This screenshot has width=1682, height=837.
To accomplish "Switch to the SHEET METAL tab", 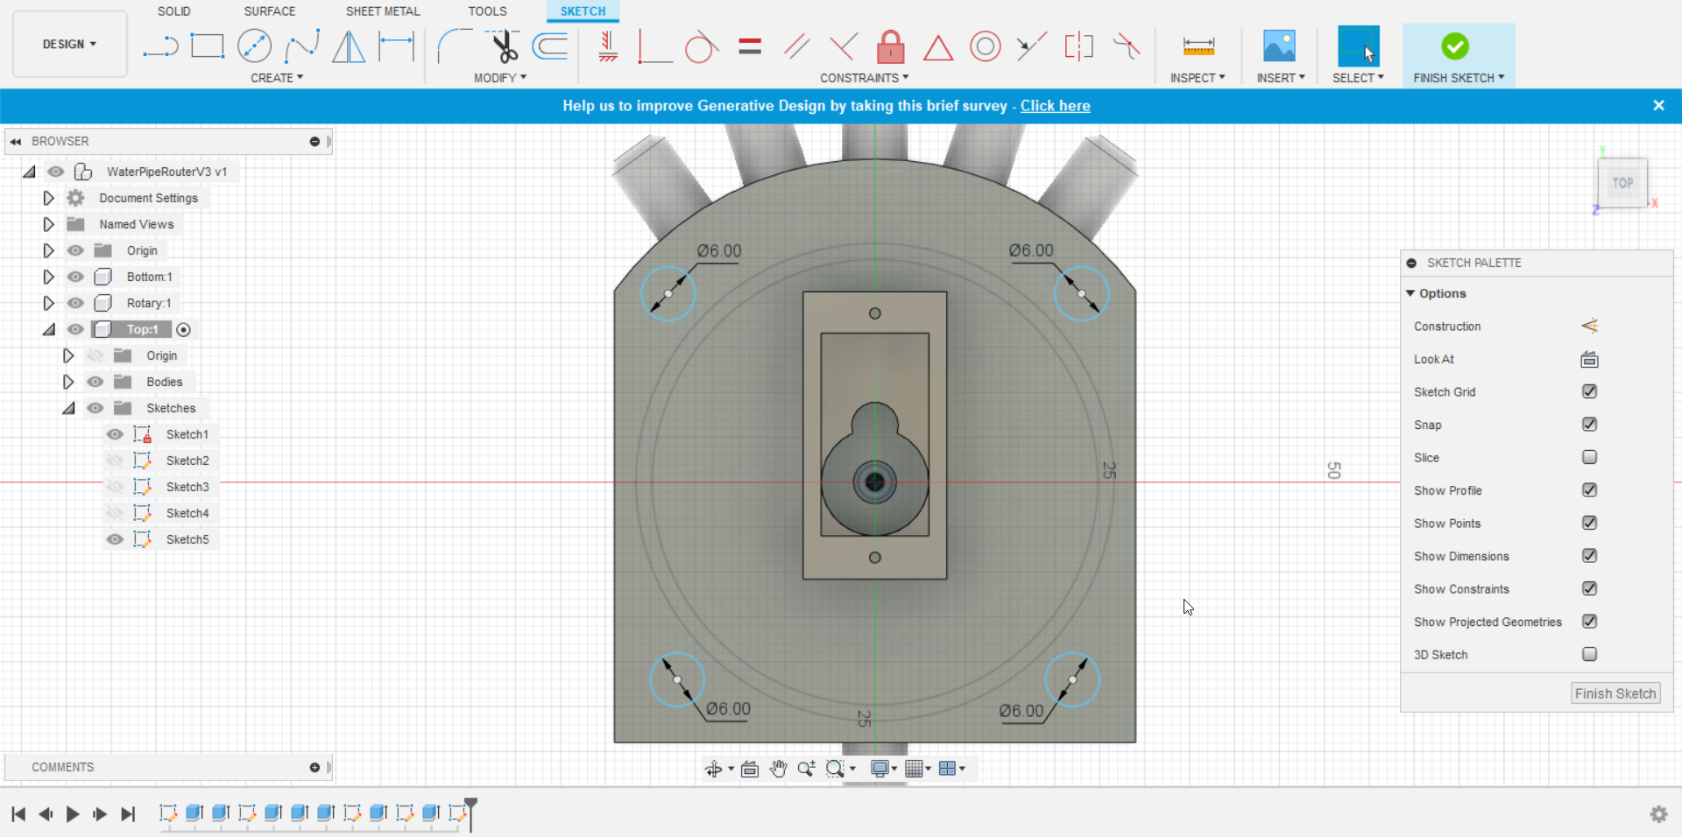I will (383, 11).
